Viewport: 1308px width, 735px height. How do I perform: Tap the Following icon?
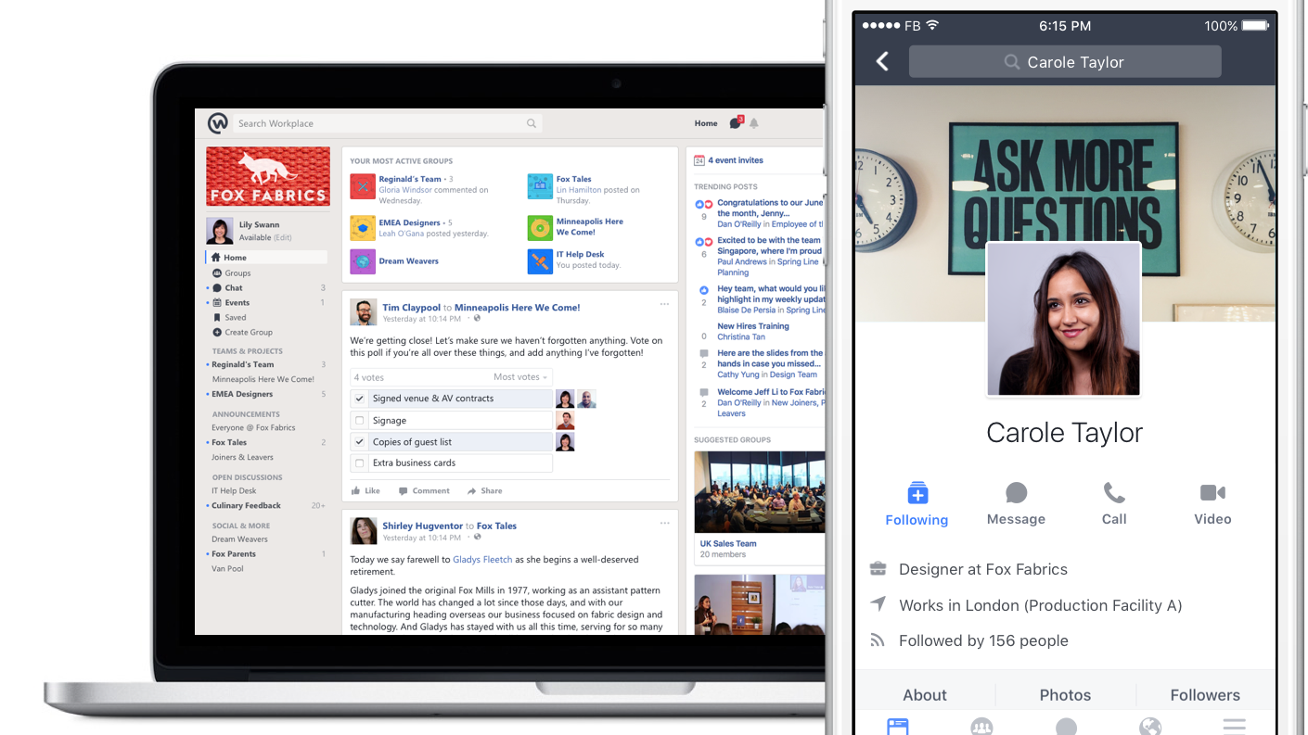coord(917,493)
